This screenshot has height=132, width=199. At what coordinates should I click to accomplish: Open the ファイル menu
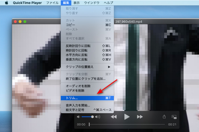point(52,3)
